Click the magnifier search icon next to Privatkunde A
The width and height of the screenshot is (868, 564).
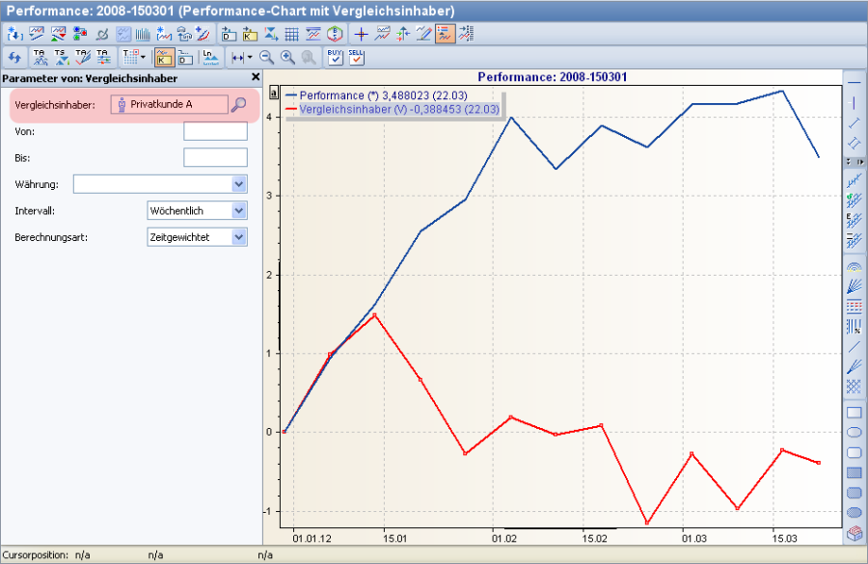[x=238, y=104]
